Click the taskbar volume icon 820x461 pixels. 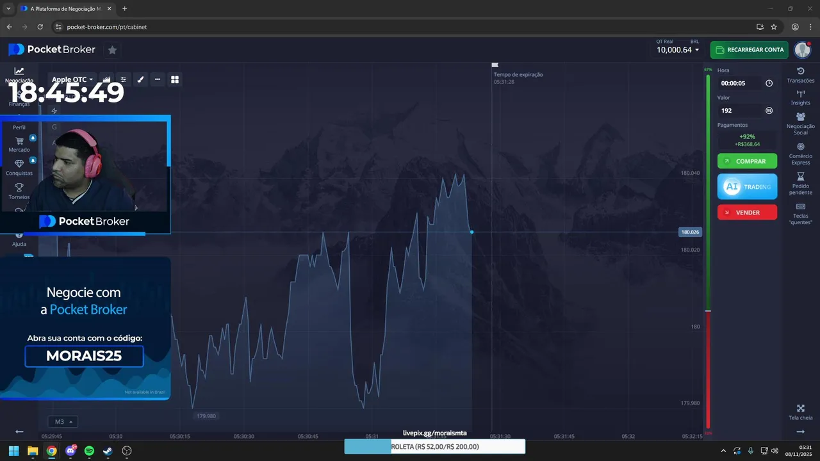pos(775,451)
